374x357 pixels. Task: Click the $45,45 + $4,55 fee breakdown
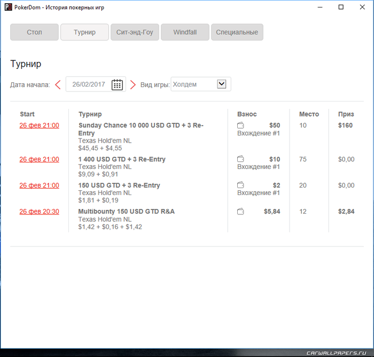[100, 148]
